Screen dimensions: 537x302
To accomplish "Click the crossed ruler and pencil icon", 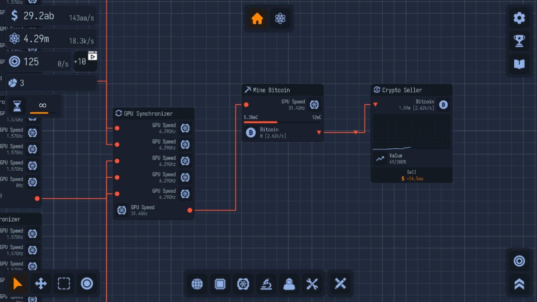I will click(x=340, y=284).
